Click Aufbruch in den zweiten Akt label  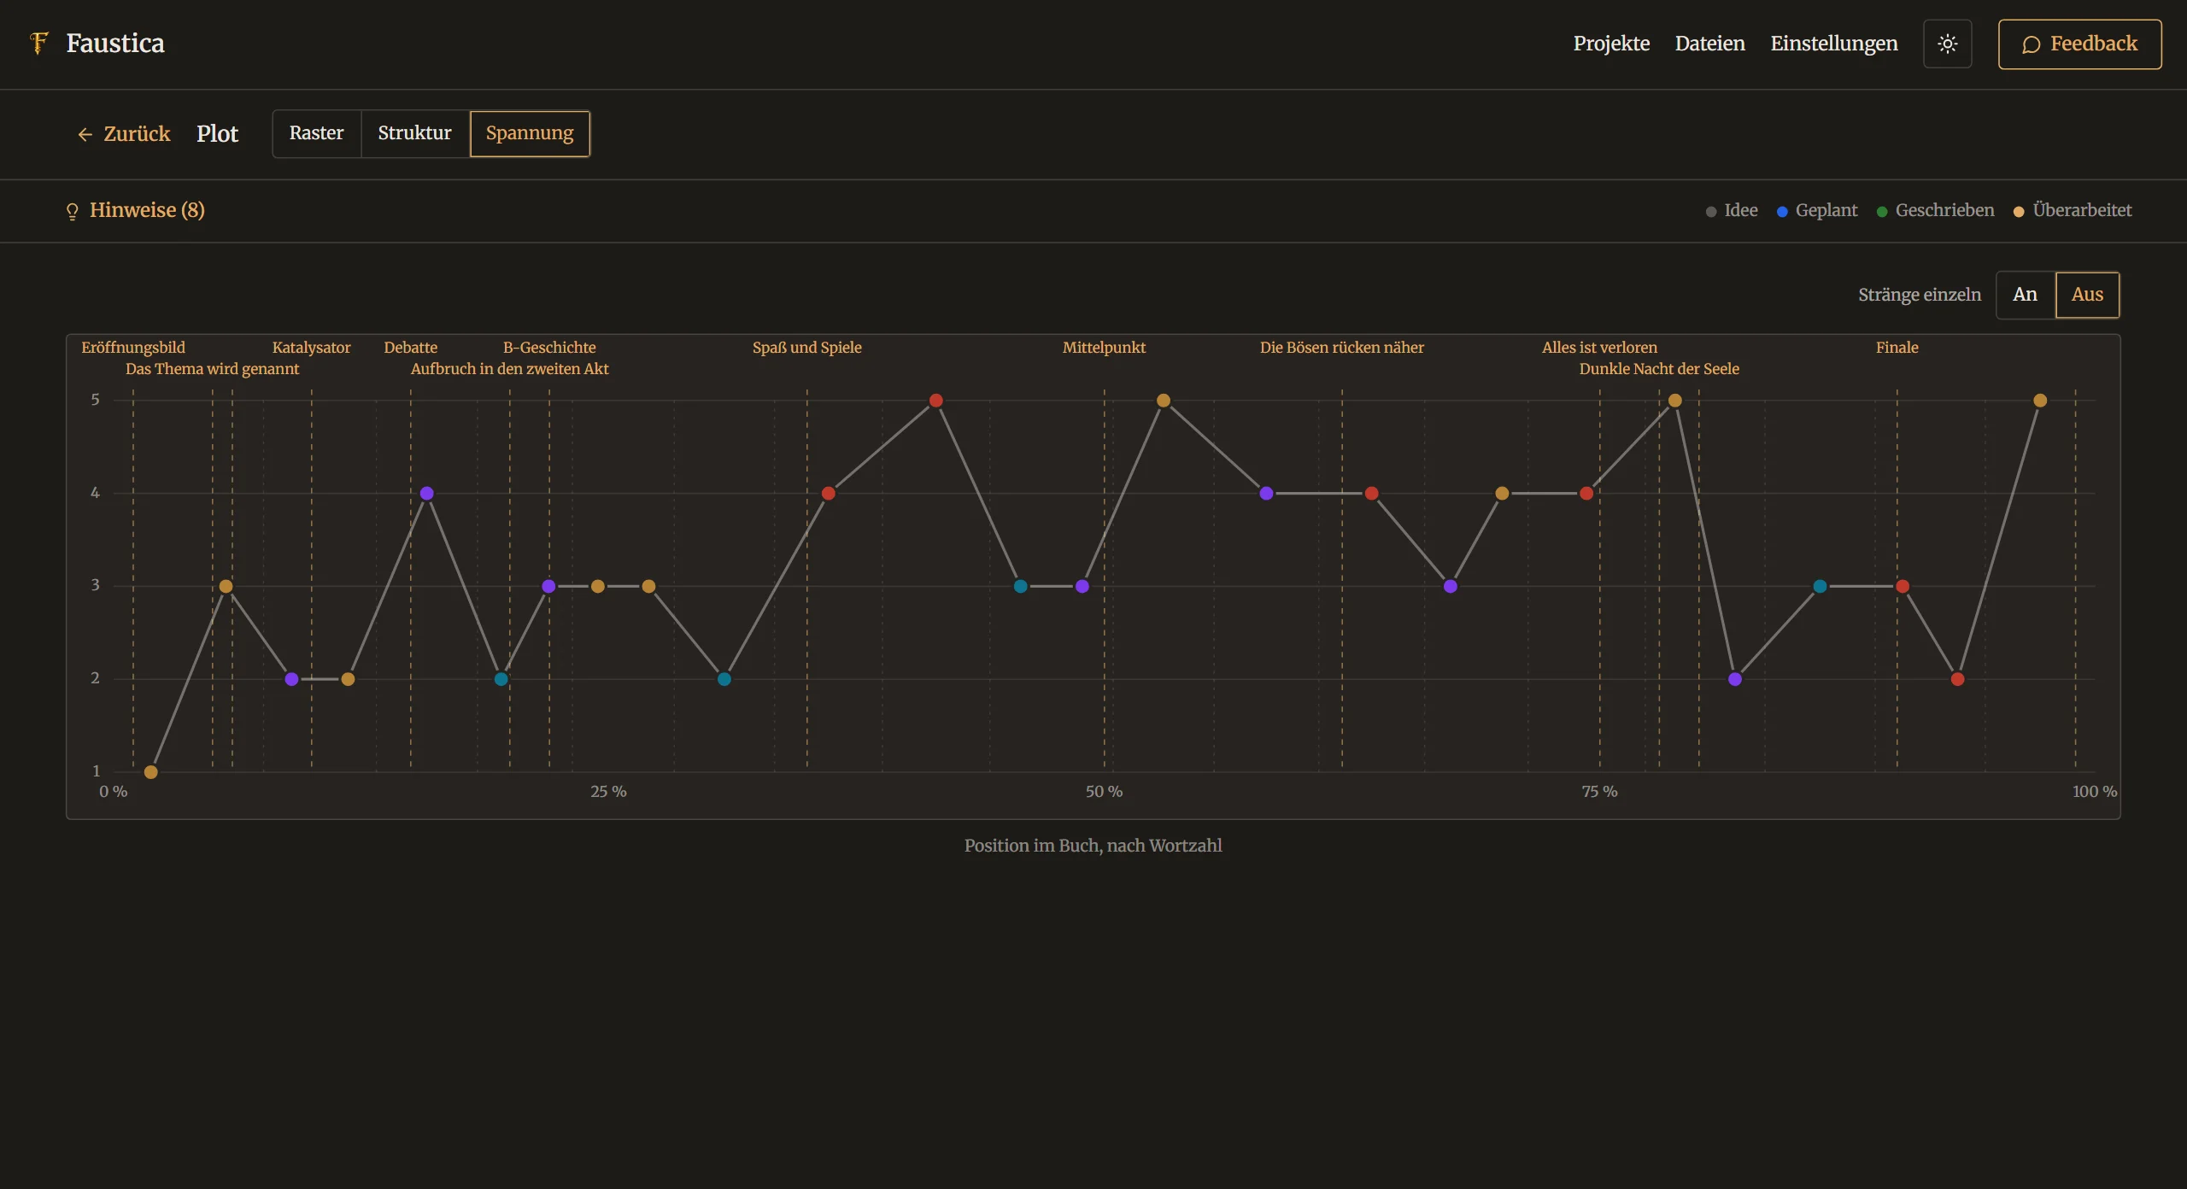tap(510, 369)
